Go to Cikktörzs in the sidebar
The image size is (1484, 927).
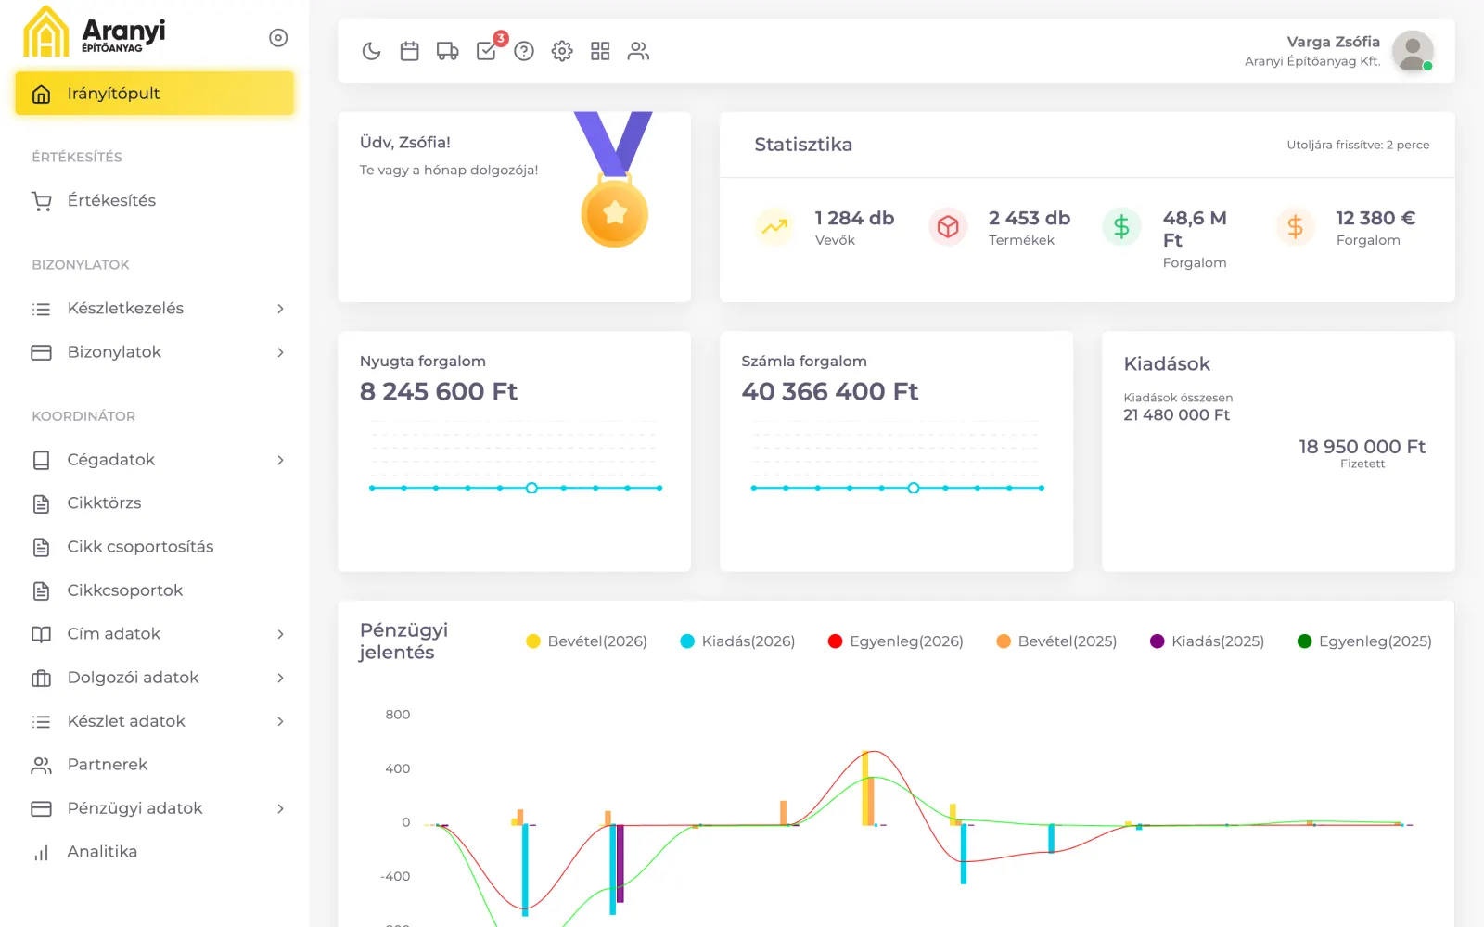pyautogui.click(x=155, y=503)
